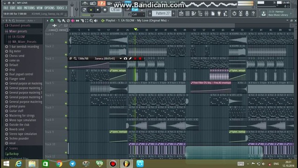
Task: Open the project picker icon
Action: 213,14
